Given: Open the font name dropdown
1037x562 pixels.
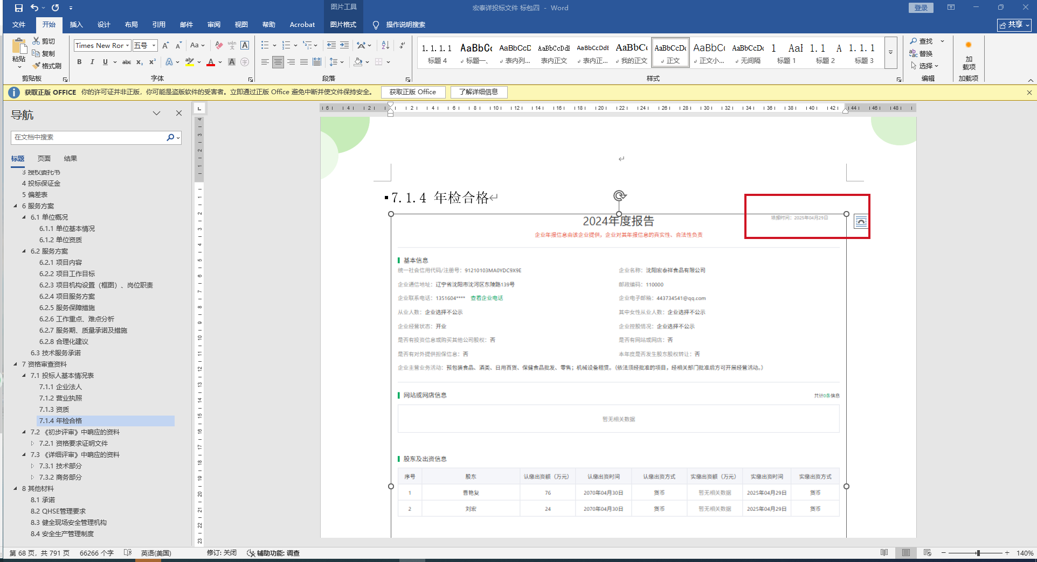Looking at the screenshot, I should pyautogui.click(x=127, y=46).
